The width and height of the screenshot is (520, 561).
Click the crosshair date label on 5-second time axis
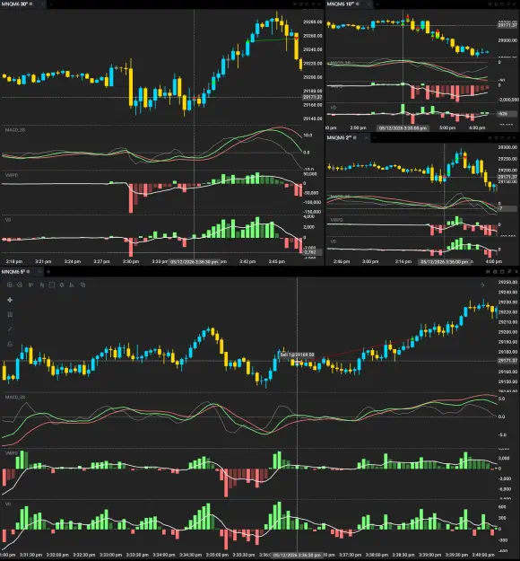pyautogui.click(x=297, y=555)
